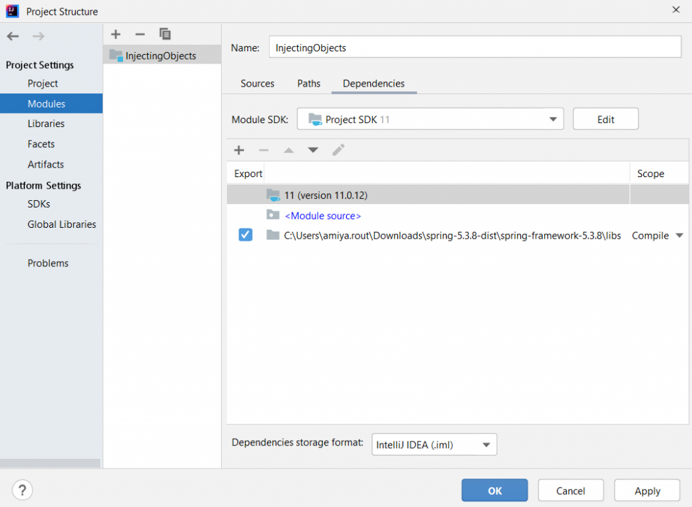Viewport: 692px width, 507px height.
Task: Click the Scope column header
Action: coord(651,174)
